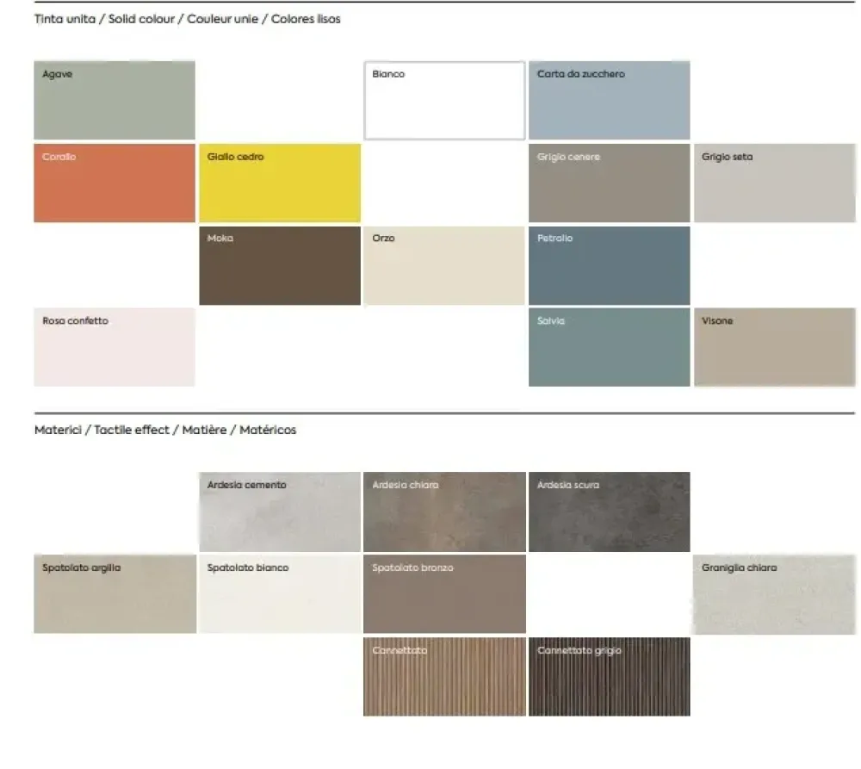
Task: Choose the Grigio cenere swatch
Action: coord(609,183)
